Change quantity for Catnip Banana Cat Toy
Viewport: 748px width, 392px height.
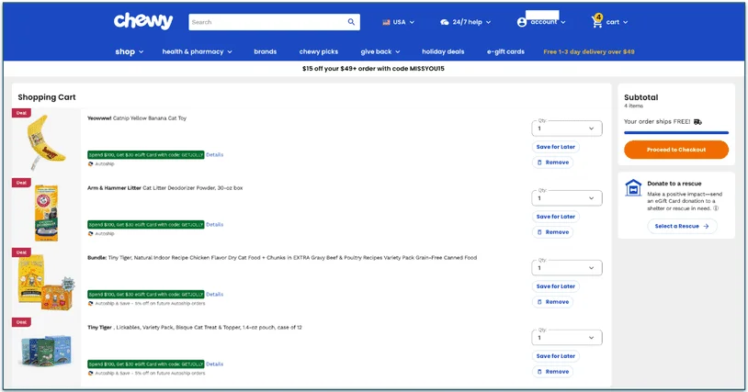pyautogui.click(x=567, y=129)
